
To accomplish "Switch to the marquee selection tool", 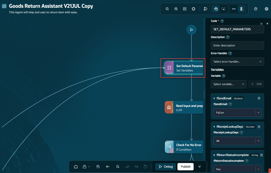I will click(x=224, y=9).
